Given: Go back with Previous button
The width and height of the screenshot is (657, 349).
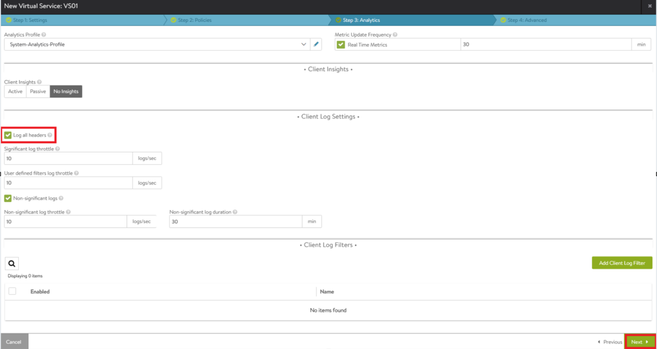Looking at the screenshot, I should click(609, 342).
